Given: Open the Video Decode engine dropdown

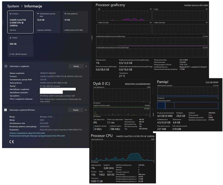Looking at the screenshot, I should 153,22.
